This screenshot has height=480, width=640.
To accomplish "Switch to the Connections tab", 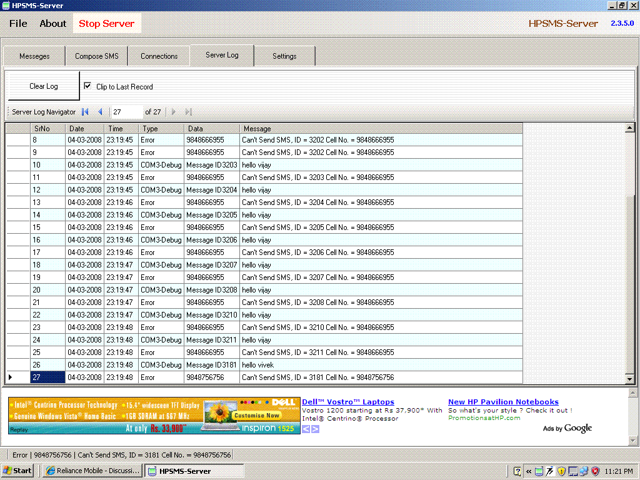I will click(159, 56).
